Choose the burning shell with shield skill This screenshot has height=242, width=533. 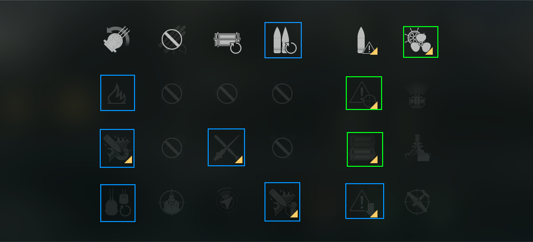coord(282,202)
